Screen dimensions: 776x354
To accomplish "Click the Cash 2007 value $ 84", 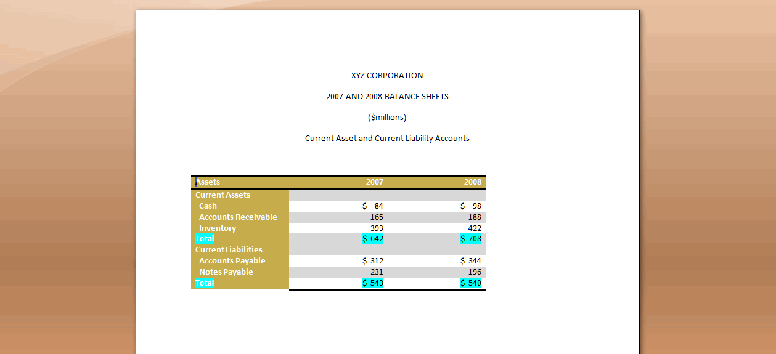I will coord(373,206).
